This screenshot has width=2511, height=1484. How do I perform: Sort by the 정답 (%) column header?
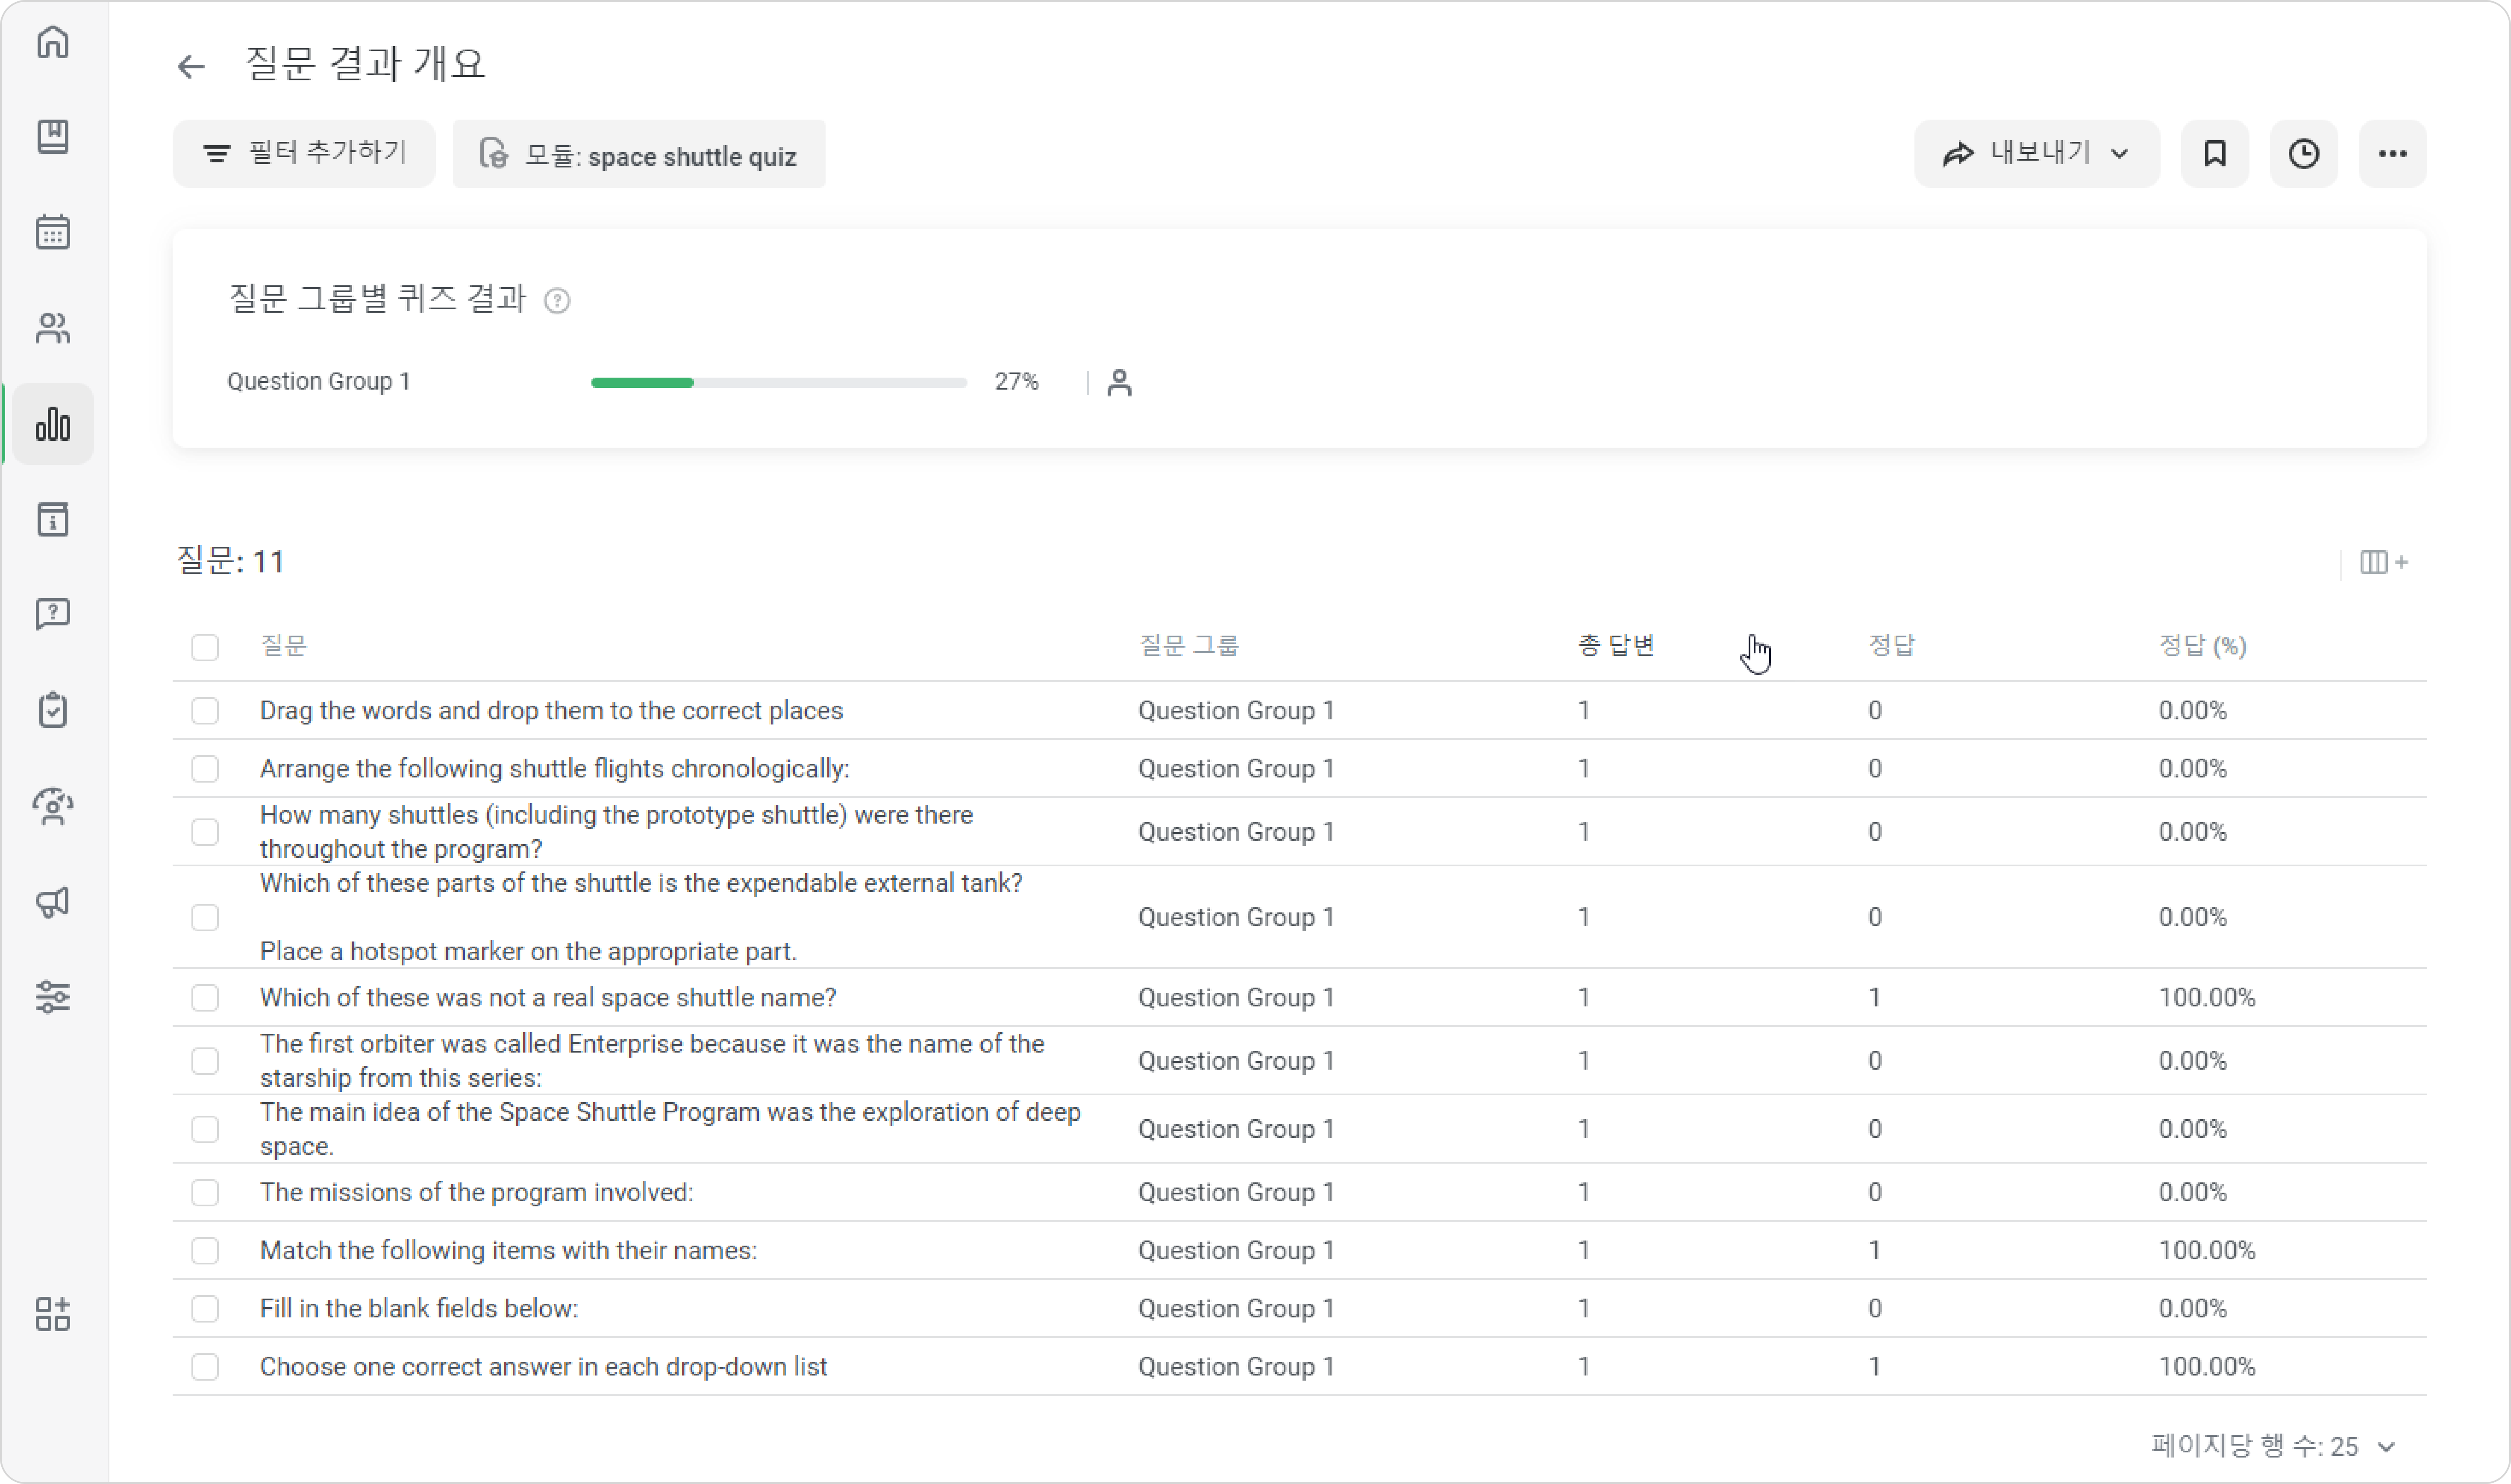point(2202,646)
